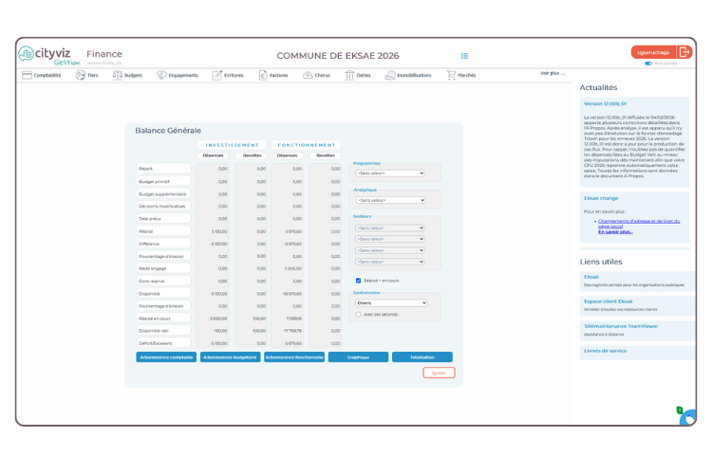
Task: Expand the Voir plus menu
Action: tap(553, 73)
